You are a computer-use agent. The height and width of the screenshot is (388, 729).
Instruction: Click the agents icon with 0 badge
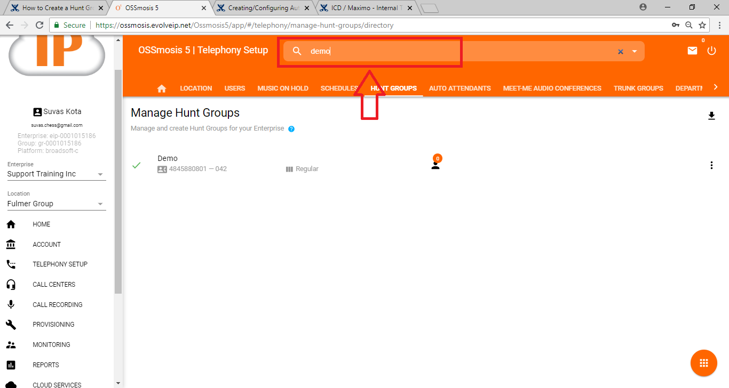[435, 165]
